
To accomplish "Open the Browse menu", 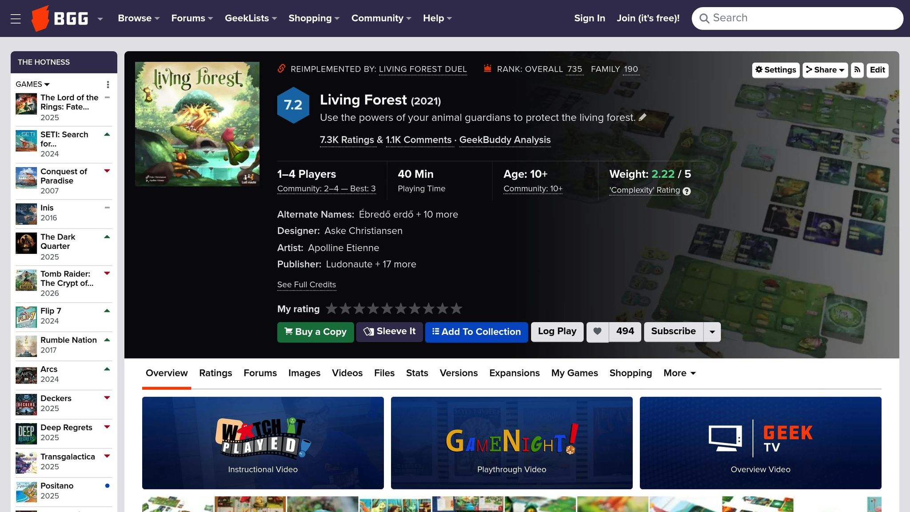I will [x=139, y=18].
